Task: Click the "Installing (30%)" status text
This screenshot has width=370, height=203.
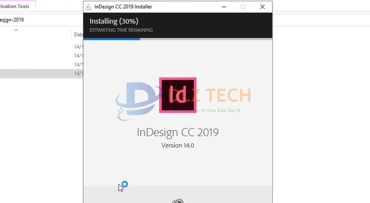Action: (x=114, y=21)
